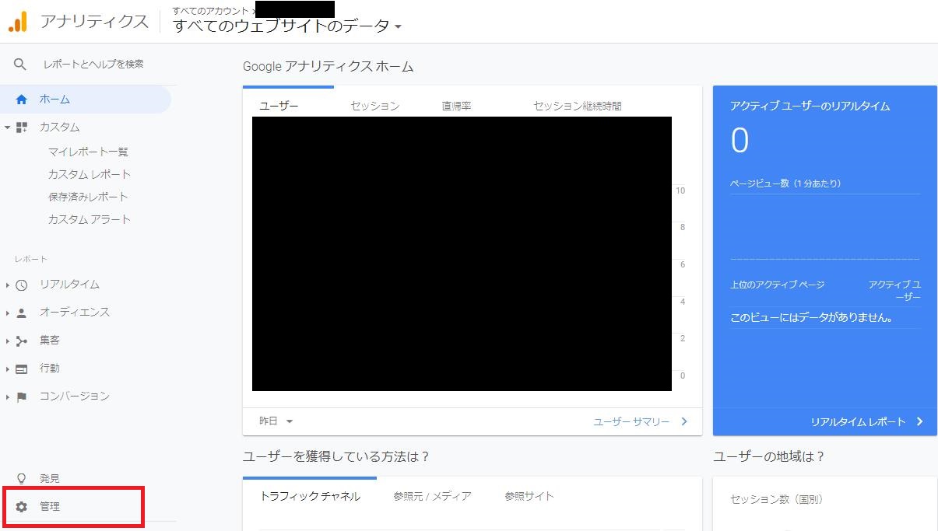The image size is (938, 531).
Task: Click the レポート section label in sidebar
Action: click(31, 259)
